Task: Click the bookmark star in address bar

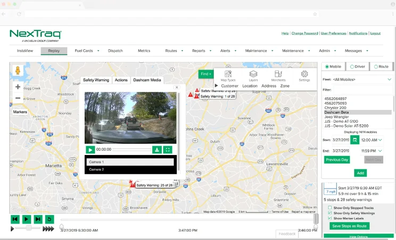Action: point(315,14)
